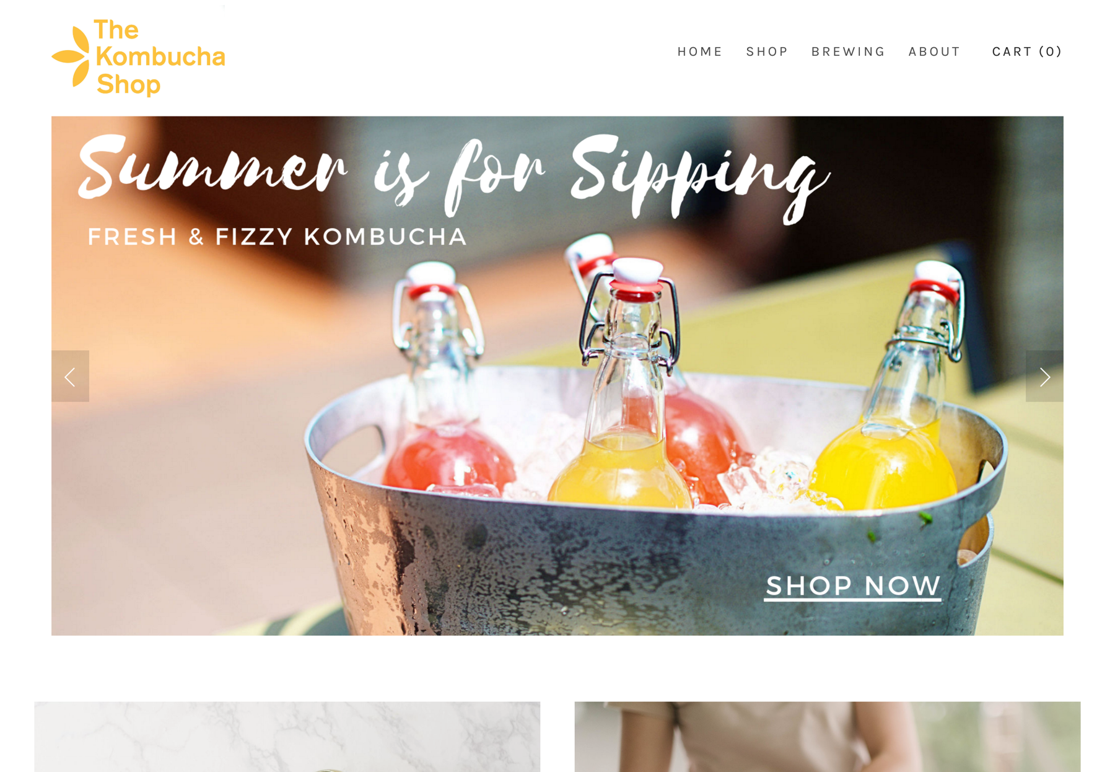
Task: Open the marble background image tile
Action: 287,737
